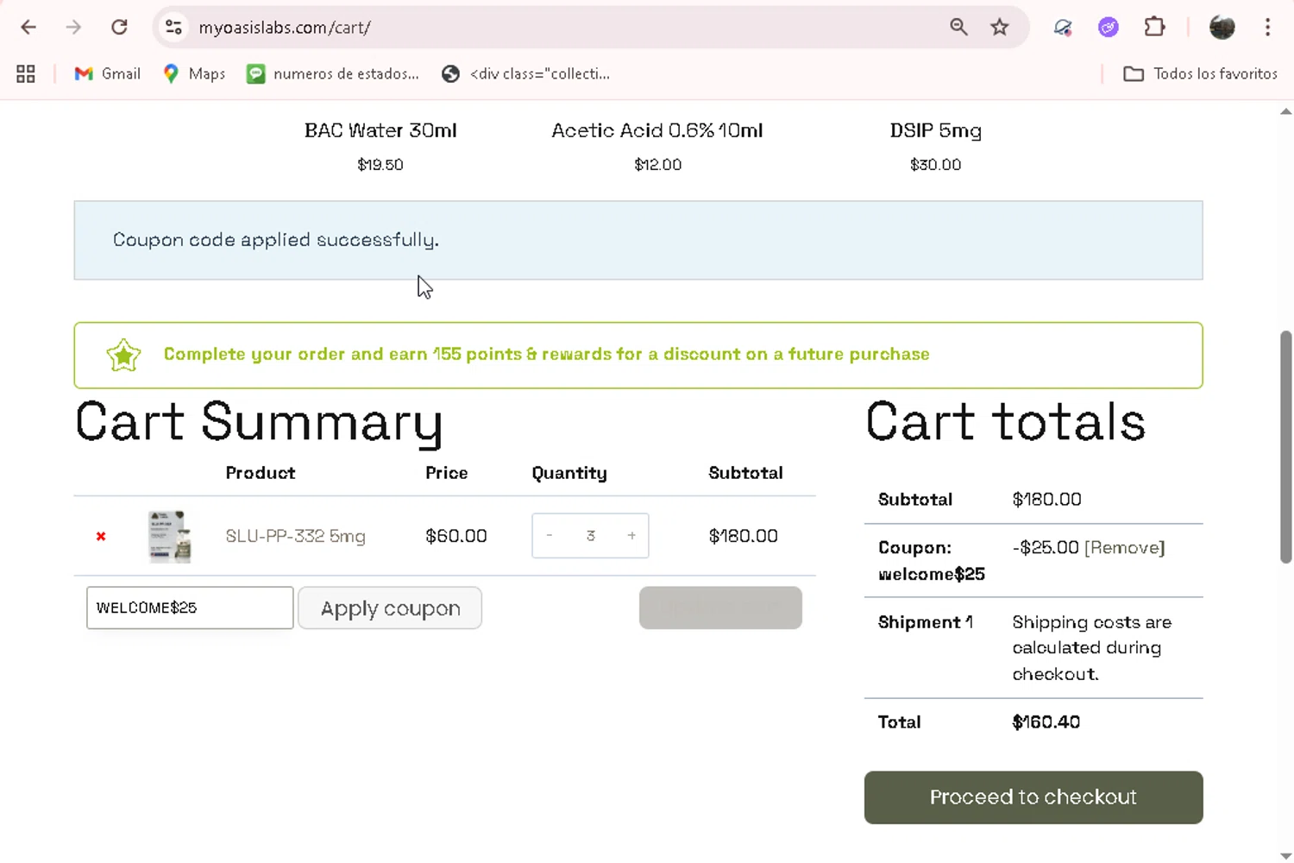Click the SLU-PP-332 product thumbnail
This screenshot has height=863, width=1294.
(x=170, y=537)
